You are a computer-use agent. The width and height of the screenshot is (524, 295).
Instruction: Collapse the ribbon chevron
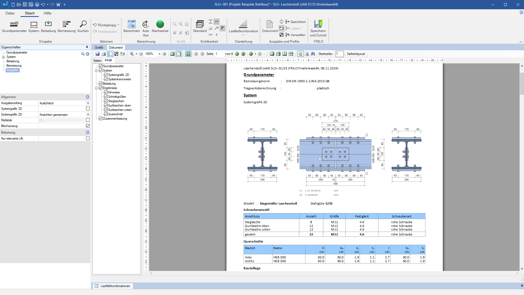(521, 42)
